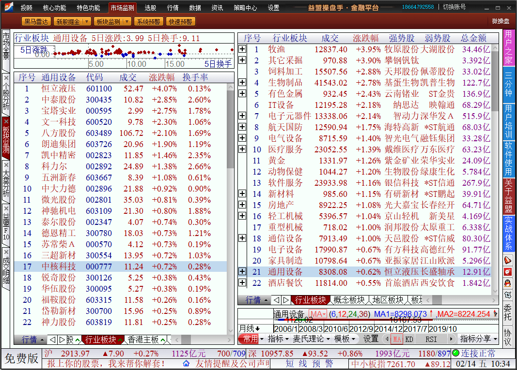Open the 市场监测 menu
This screenshot has width=517, height=370.
(122, 8)
